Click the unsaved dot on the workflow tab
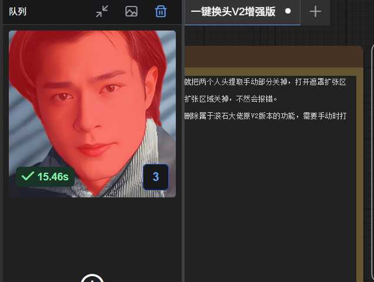This screenshot has width=374, height=282. coord(288,11)
